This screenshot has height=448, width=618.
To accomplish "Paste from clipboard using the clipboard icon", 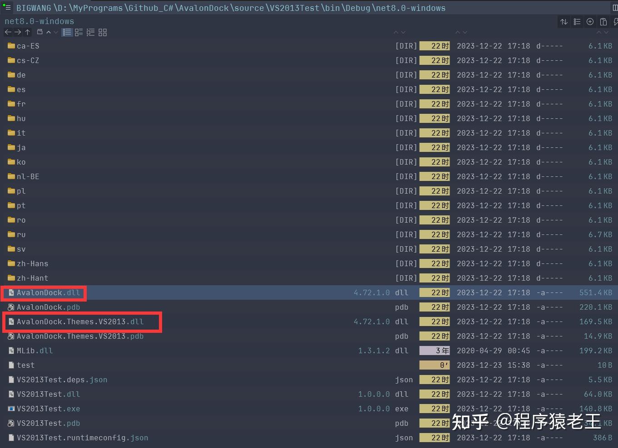I will [x=603, y=21].
